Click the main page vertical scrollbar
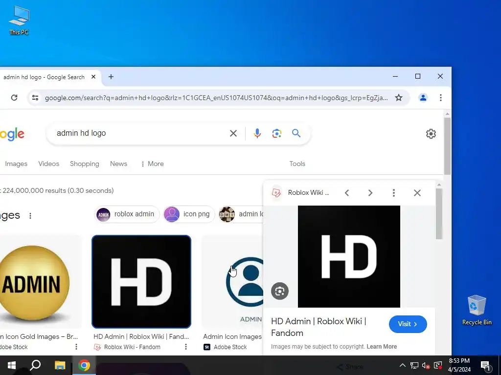The height and width of the screenshot is (375, 501). (x=447, y=146)
